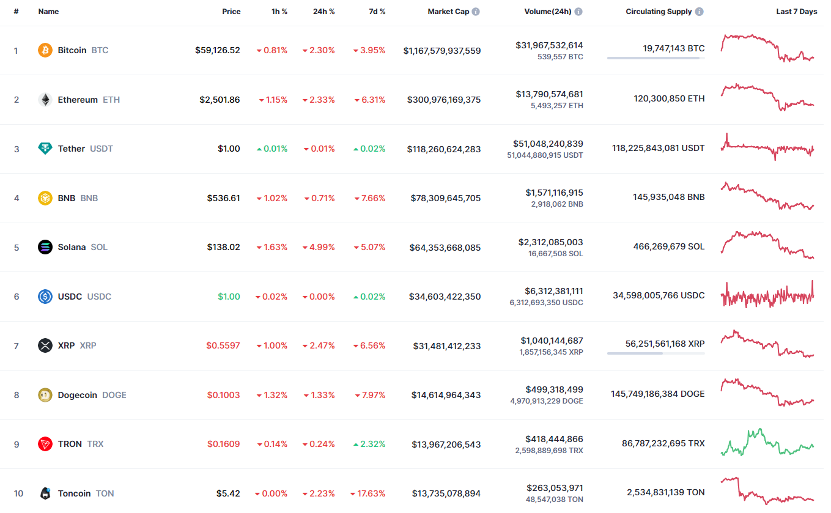Screen dimensions: 831x513
Task: Sort the table by Price column
Action: pyautogui.click(x=231, y=12)
